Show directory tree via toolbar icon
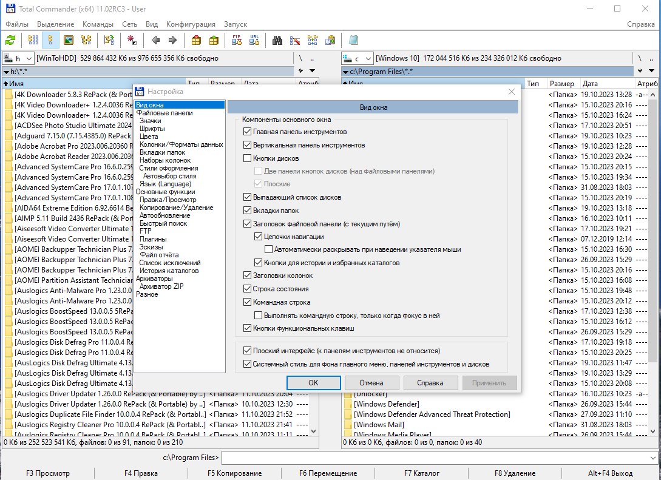Viewport: 661px width, 480px height. click(86, 41)
